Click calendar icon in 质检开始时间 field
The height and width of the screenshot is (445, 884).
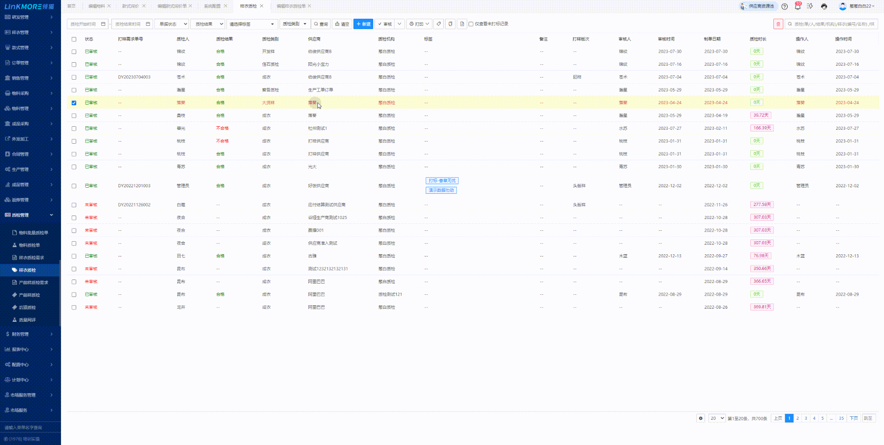(x=103, y=24)
